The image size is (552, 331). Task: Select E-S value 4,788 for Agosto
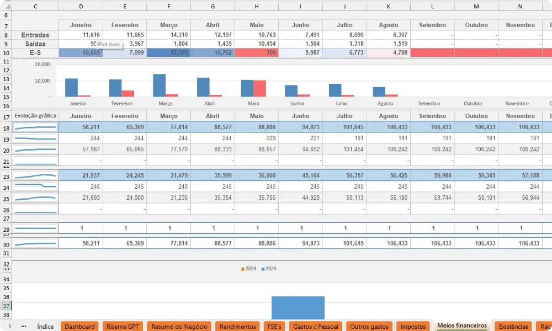tap(388, 52)
